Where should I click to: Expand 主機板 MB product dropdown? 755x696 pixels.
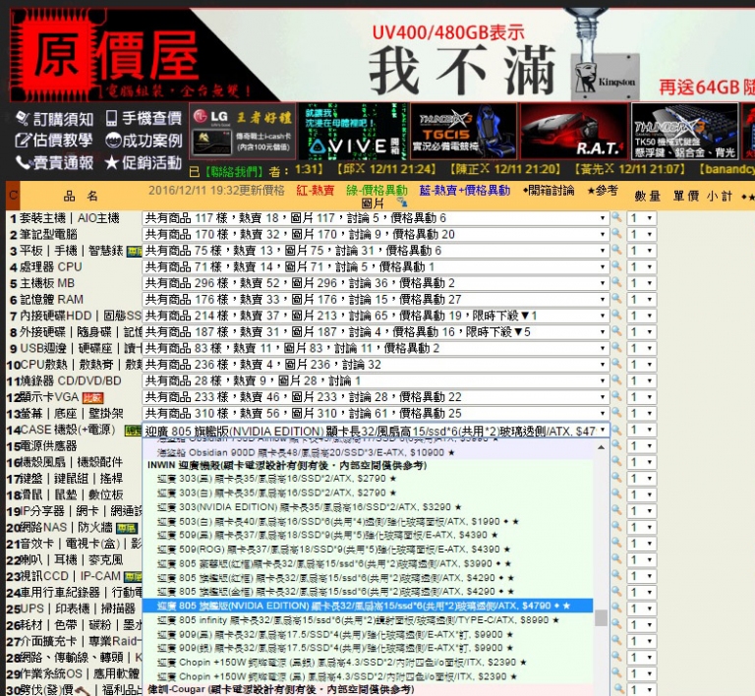[376, 283]
